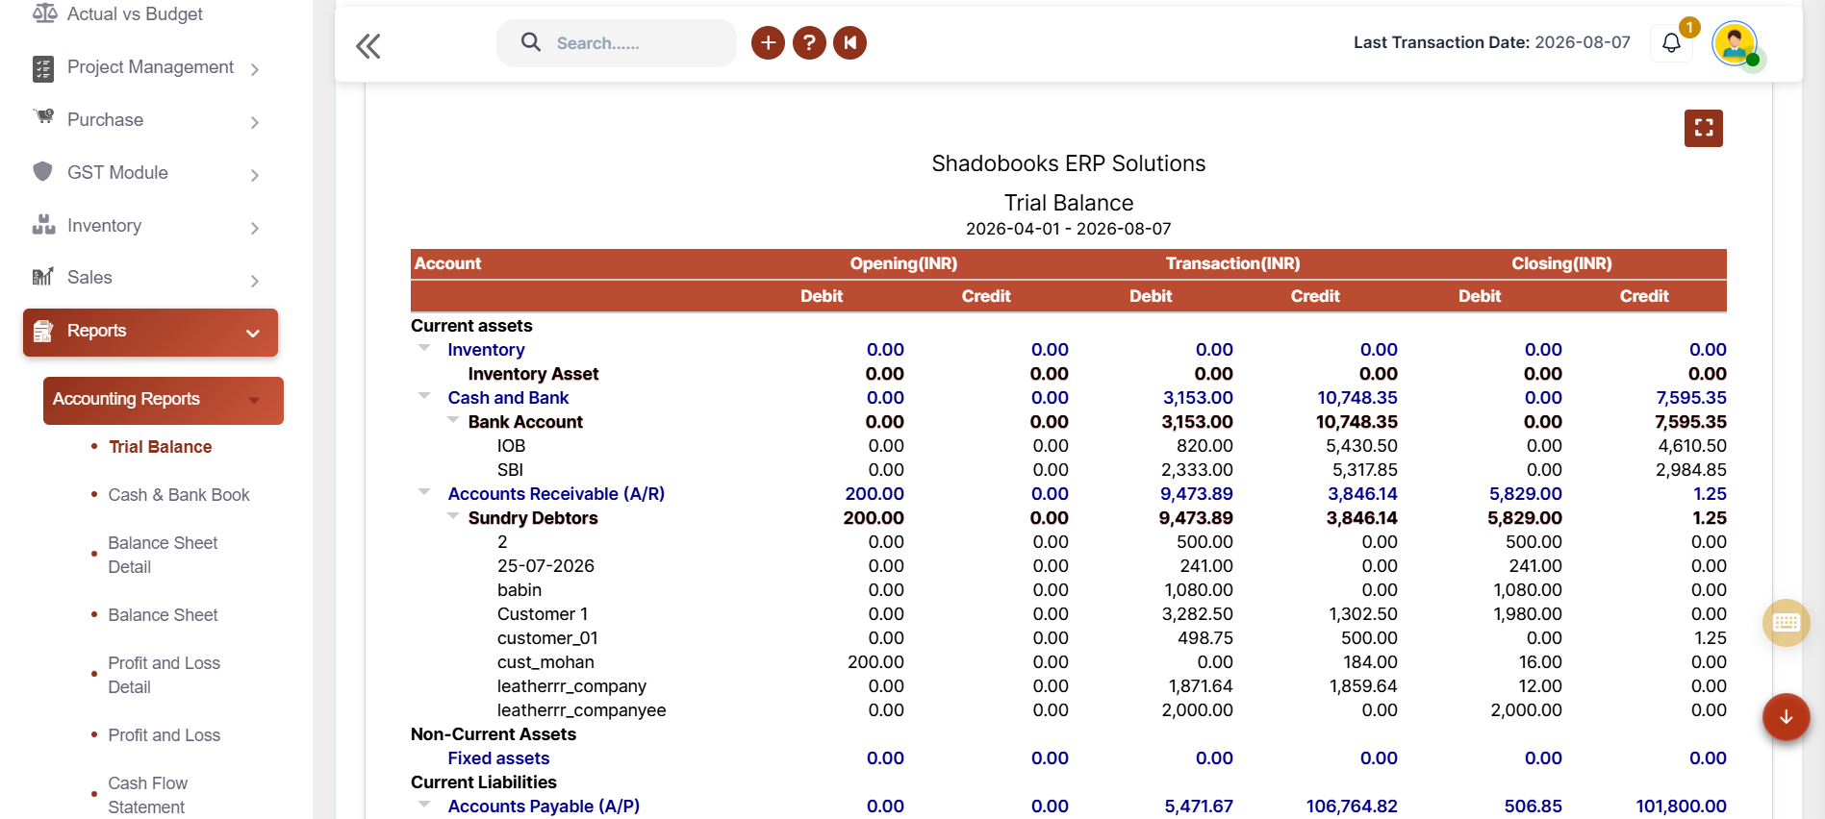Focus the Search input field
Viewport: 1825px width, 819px height.
coord(617,43)
